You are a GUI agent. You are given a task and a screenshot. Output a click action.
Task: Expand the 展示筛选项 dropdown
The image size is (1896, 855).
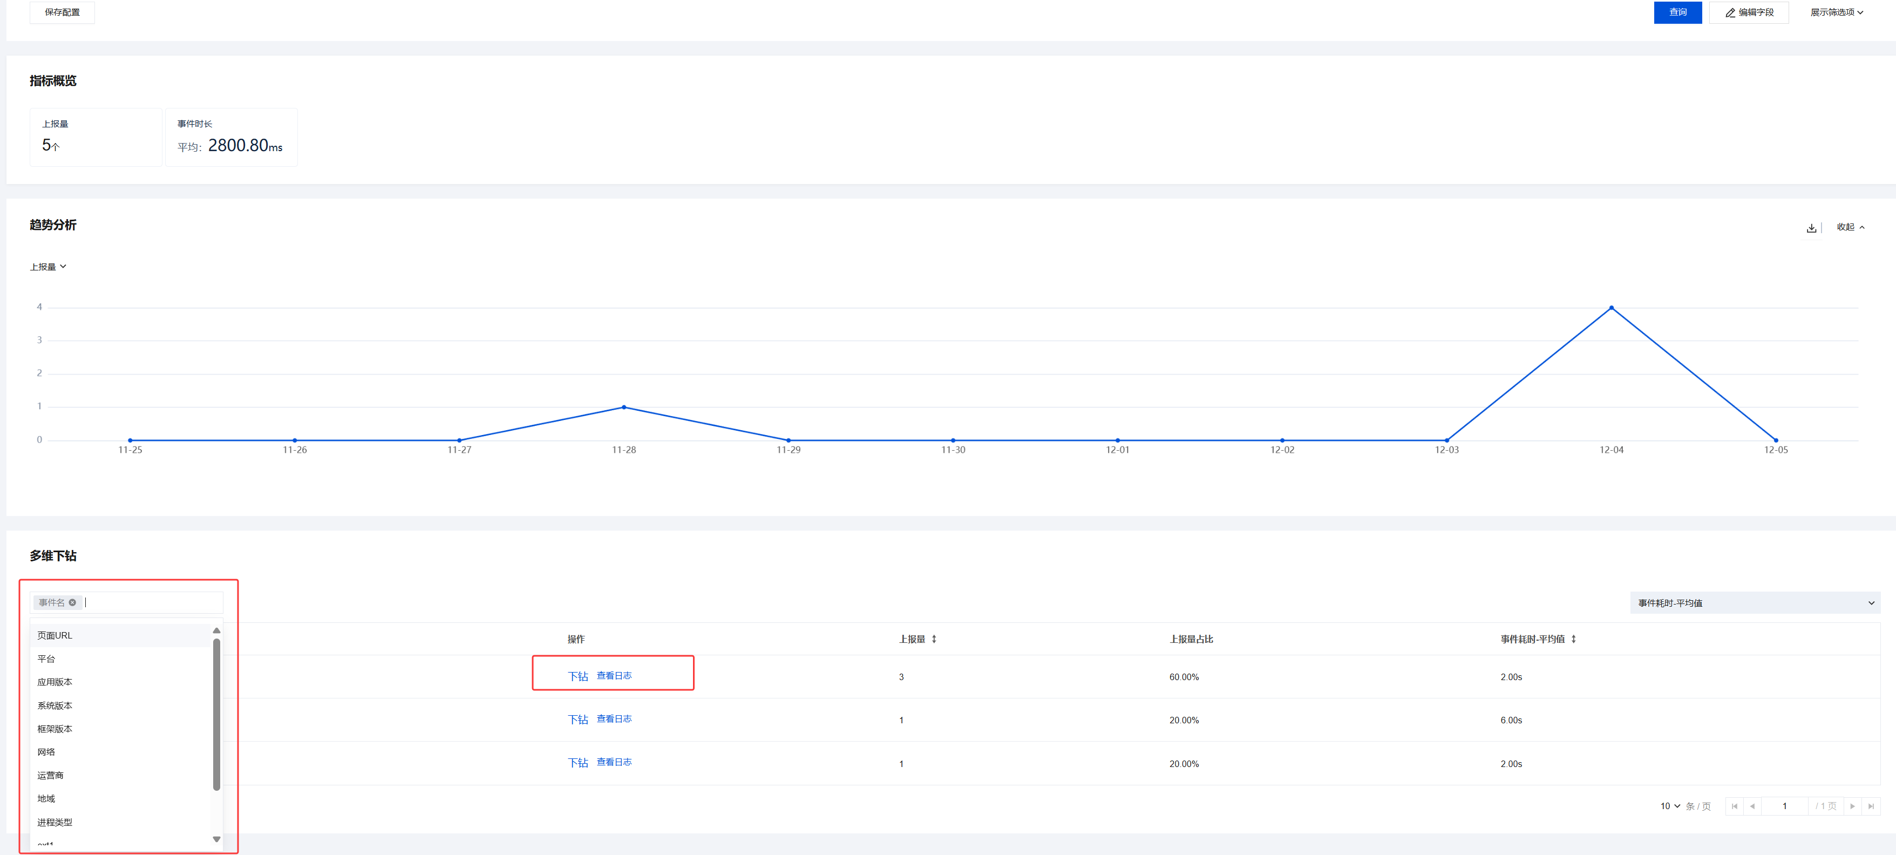pos(1836,12)
